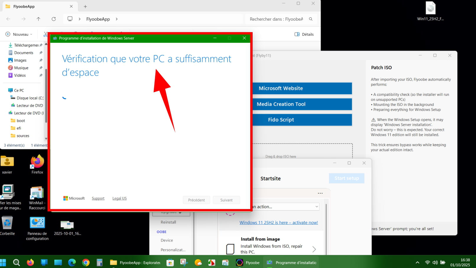The width and height of the screenshot is (476, 268).
Task: Select Device in Flyoobe OOBE sidebar
Action: tap(167, 240)
